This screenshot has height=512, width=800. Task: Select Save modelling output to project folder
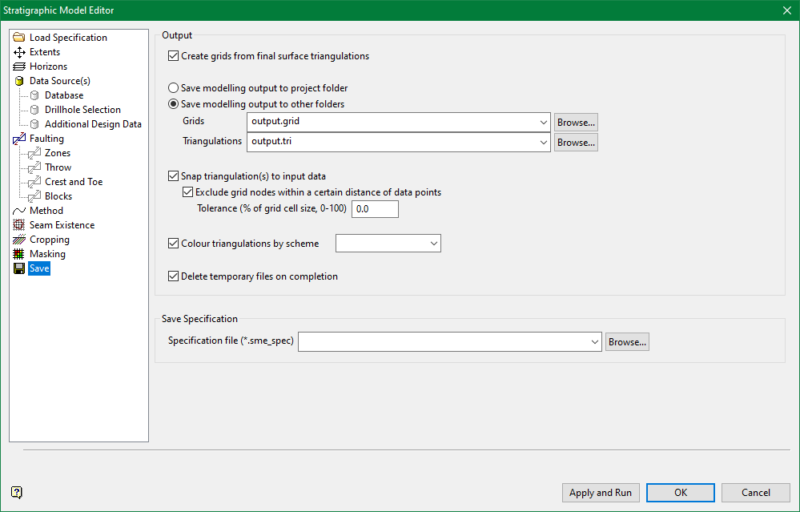click(x=173, y=88)
